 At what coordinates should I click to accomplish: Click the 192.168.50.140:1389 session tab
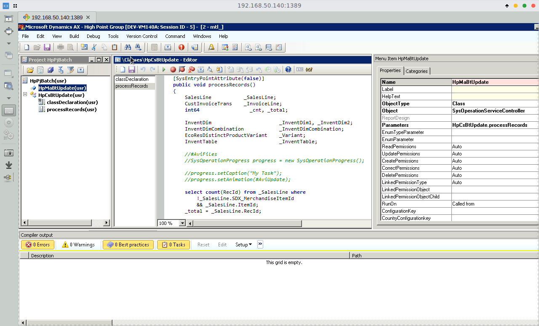click(57, 17)
